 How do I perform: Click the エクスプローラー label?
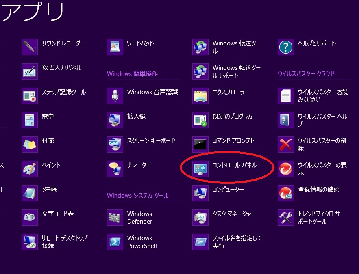[231, 92]
